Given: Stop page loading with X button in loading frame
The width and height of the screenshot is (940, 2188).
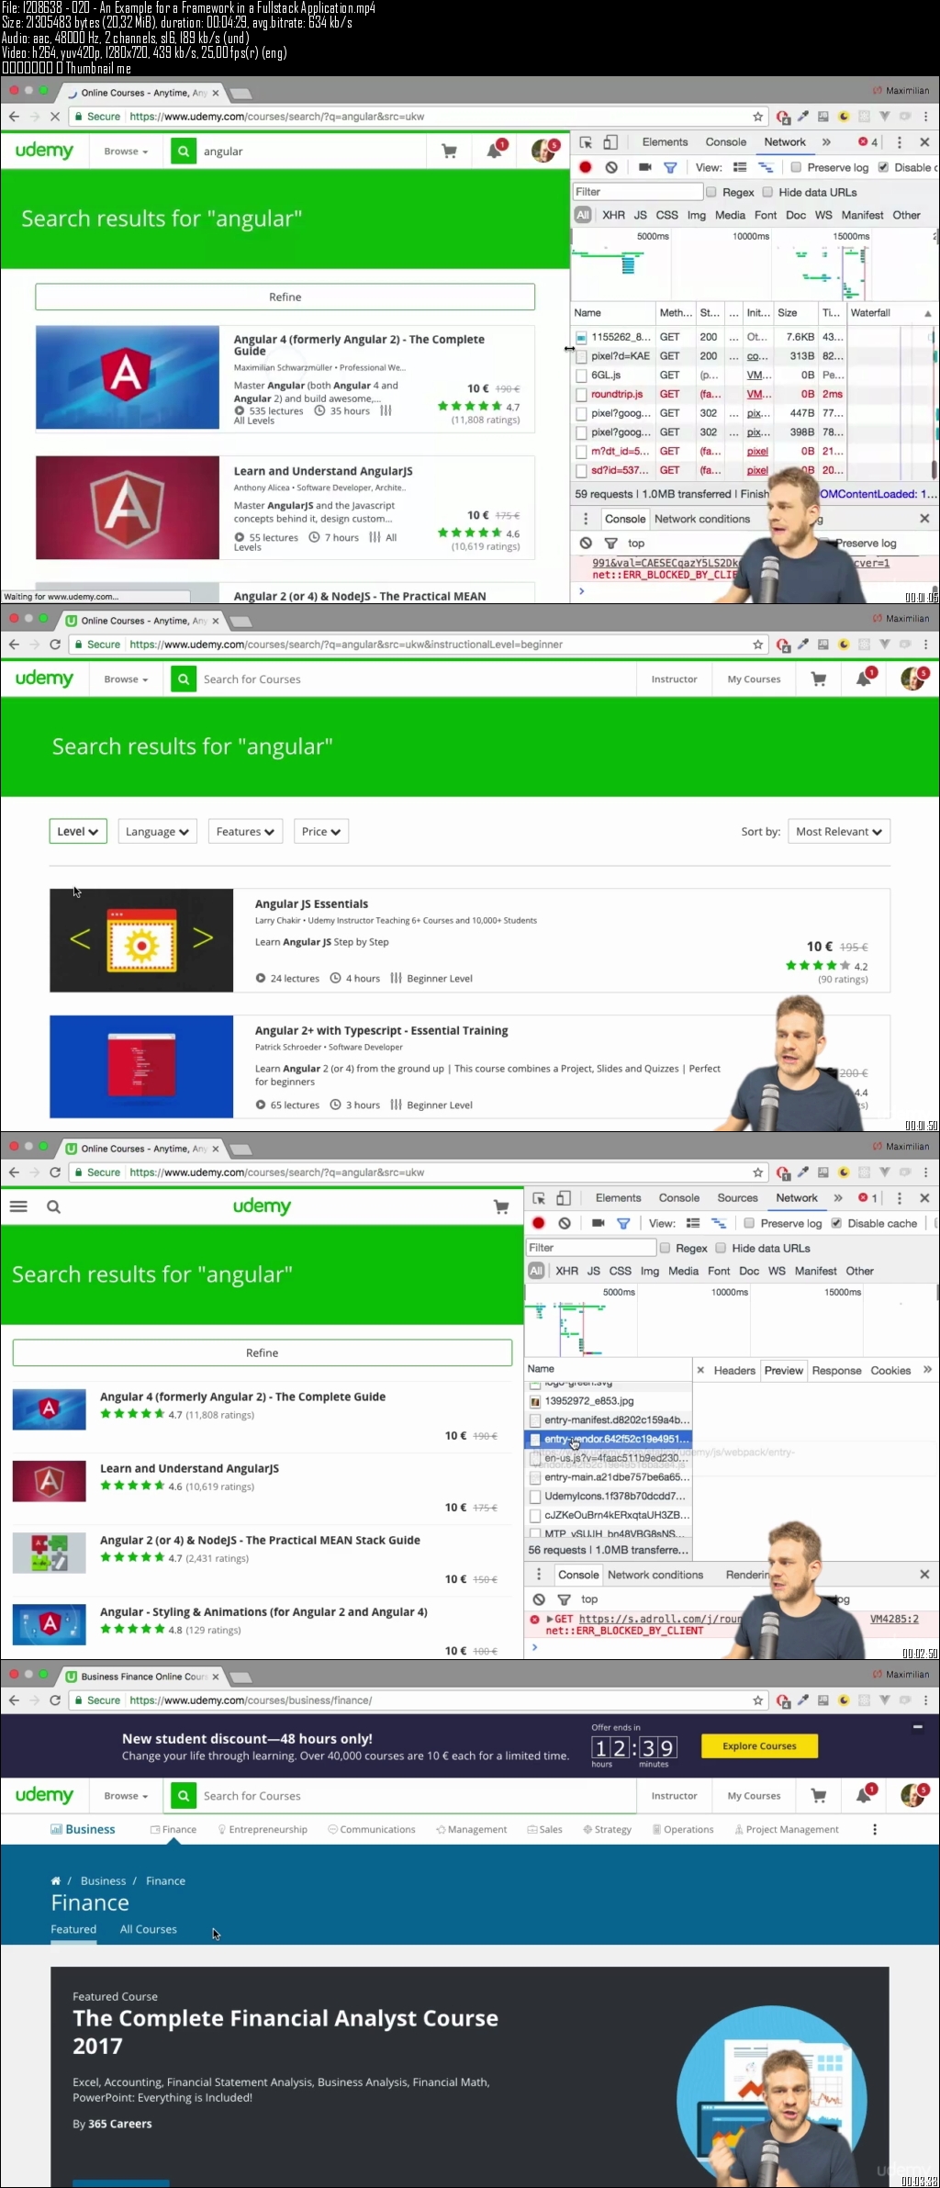Looking at the screenshot, I should (55, 117).
